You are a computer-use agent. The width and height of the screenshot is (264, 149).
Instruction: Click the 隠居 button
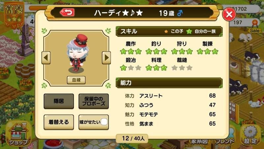point(59,101)
